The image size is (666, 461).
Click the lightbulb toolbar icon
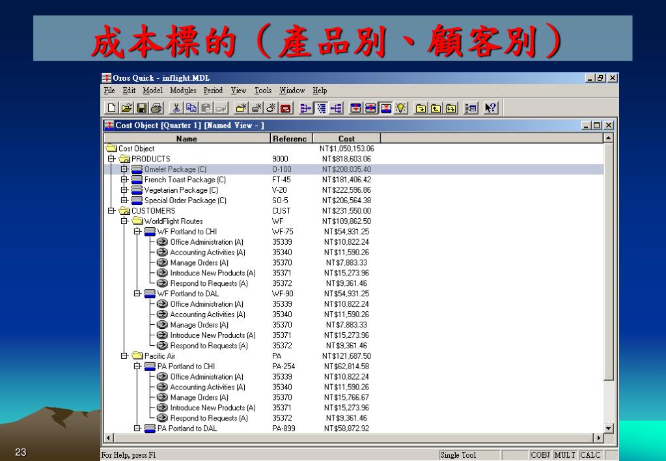(400, 108)
